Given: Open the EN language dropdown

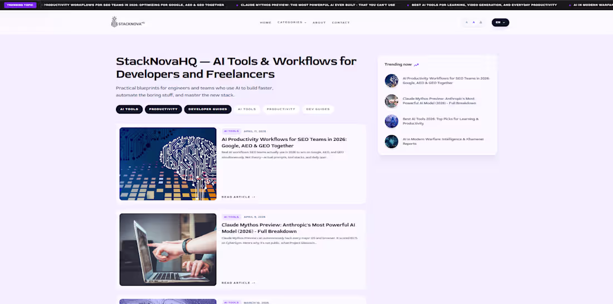Looking at the screenshot, I should tap(500, 22).
